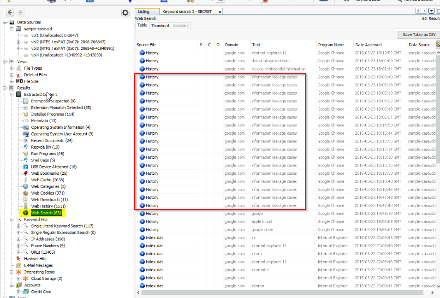Open Web History (1611) icon
The width and height of the screenshot is (440, 298).
(x=25, y=206)
